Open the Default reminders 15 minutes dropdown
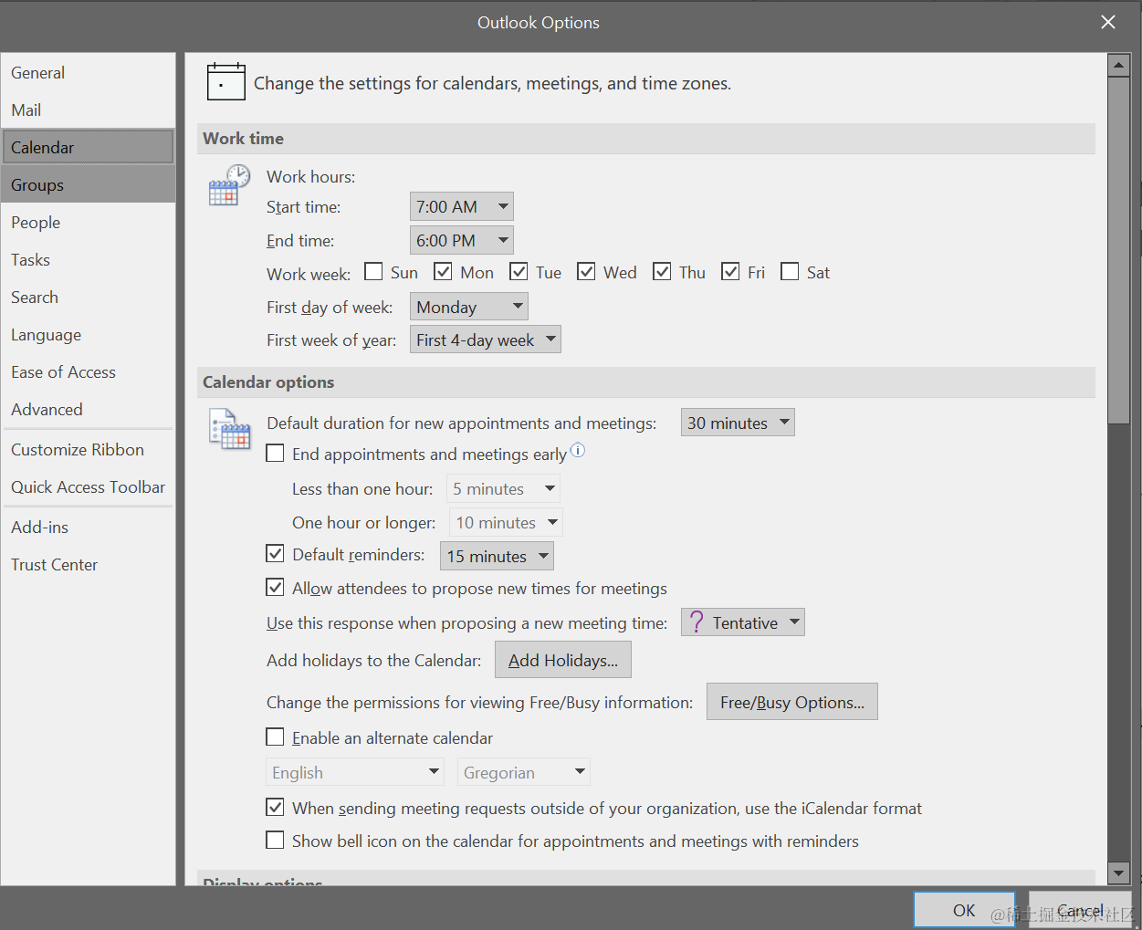 coord(498,556)
